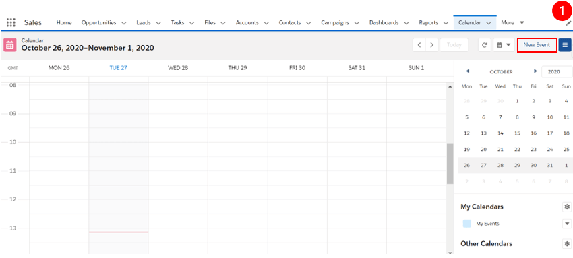Open the Contacts tab
Viewport: 573px width, 258px height.
click(x=290, y=22)
